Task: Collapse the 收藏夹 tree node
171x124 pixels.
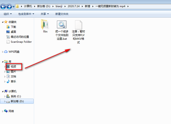Action: [x=3, y=22]
